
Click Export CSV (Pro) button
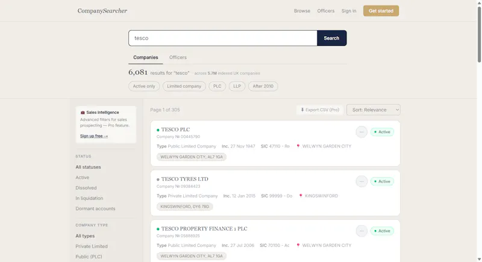point(320,110)
